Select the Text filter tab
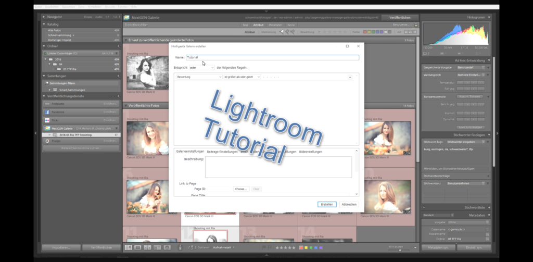This screenshot has height=262, width=533. (245, 25)
